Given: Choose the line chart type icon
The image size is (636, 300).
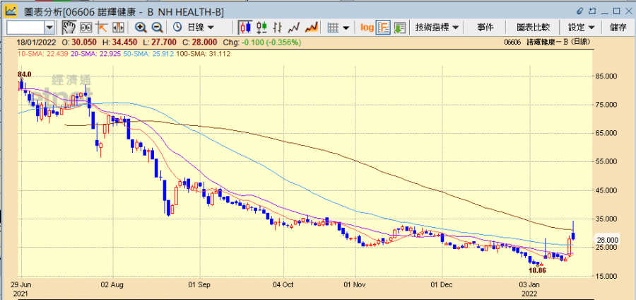Looking at the screenshot, I should [295, 27].
